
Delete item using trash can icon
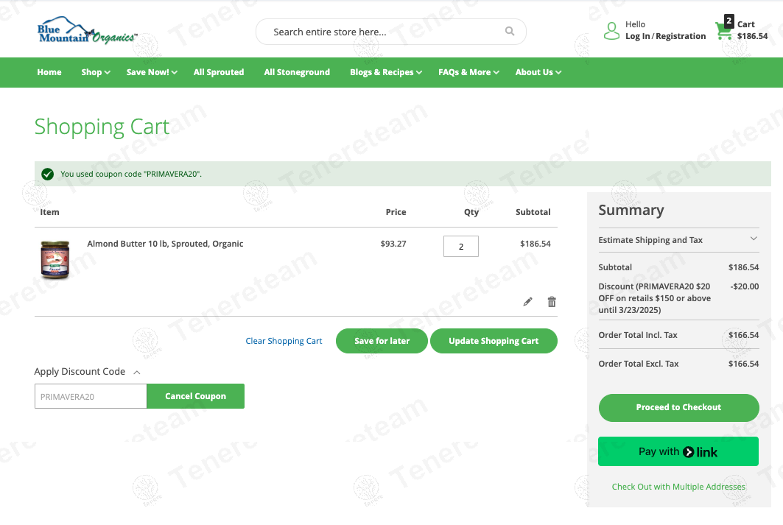click(x=552, y=302)
